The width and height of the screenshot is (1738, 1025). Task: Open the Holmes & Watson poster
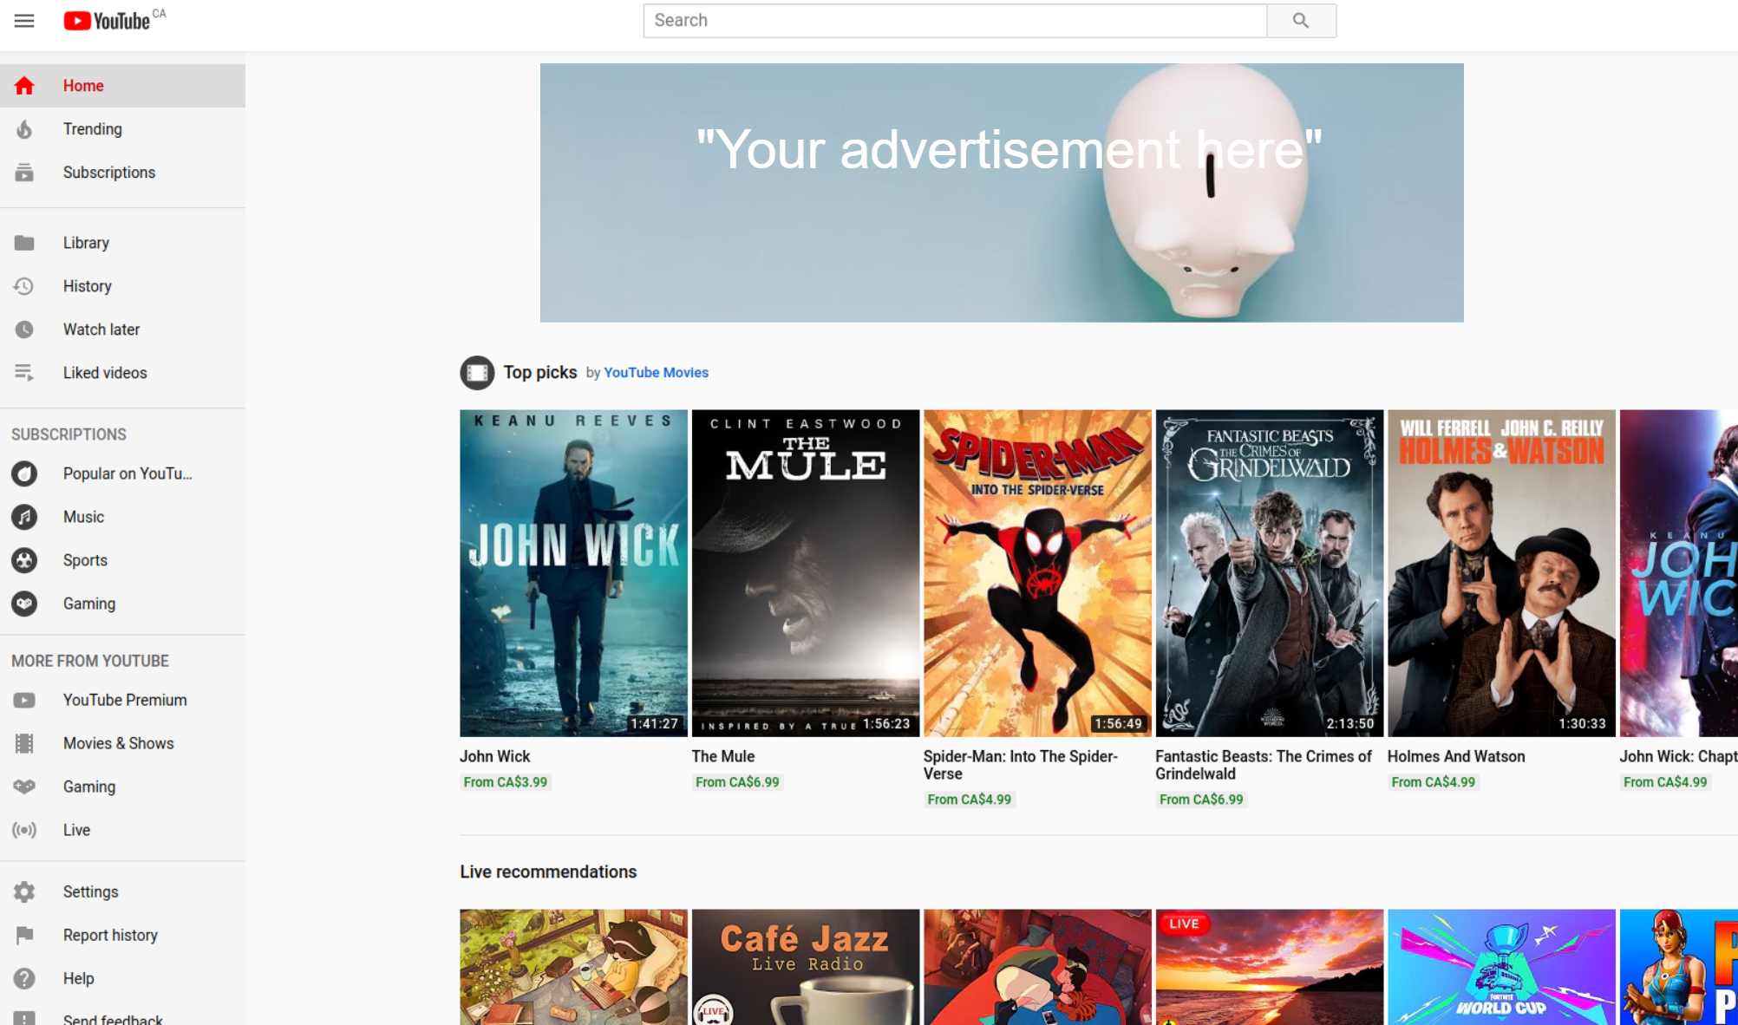1501,573
